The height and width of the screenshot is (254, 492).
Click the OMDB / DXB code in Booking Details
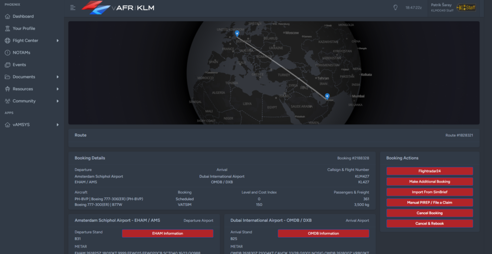click(x=222, y=182)
